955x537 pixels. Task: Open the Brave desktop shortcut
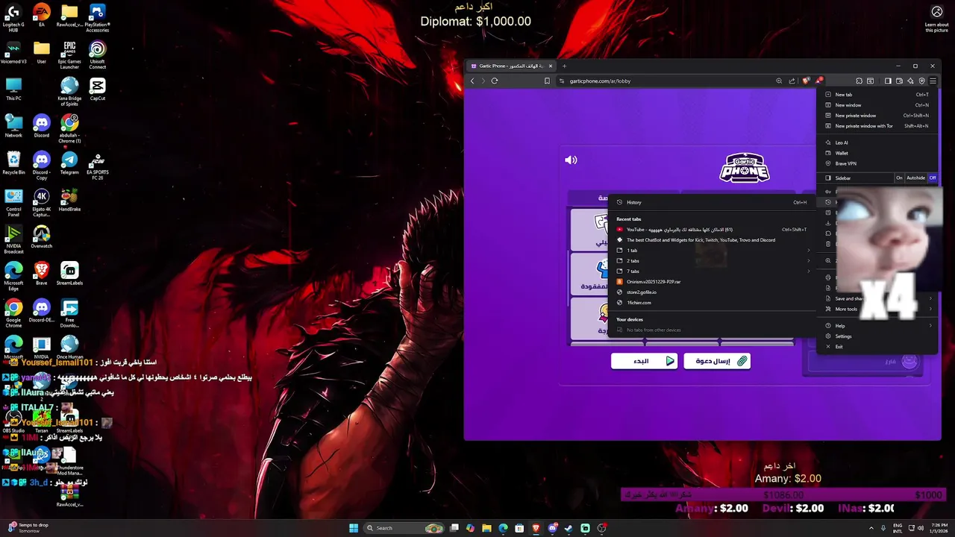[x=42, y=274]
